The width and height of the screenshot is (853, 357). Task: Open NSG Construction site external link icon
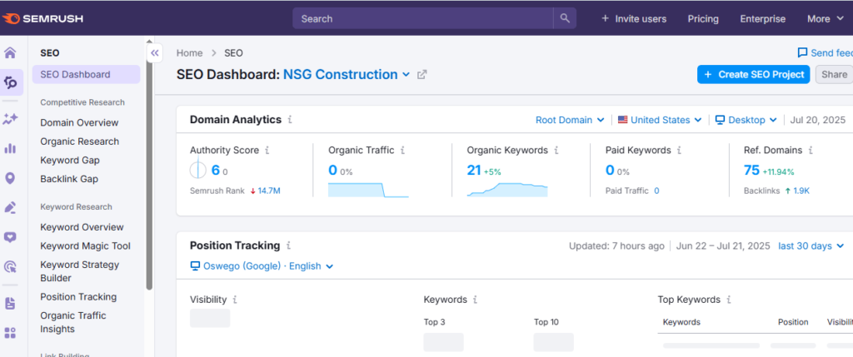click(x=422, y=75)
